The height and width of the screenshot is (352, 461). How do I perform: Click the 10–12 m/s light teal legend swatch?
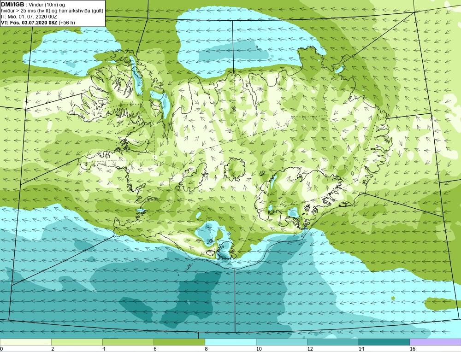click(281, 342)
